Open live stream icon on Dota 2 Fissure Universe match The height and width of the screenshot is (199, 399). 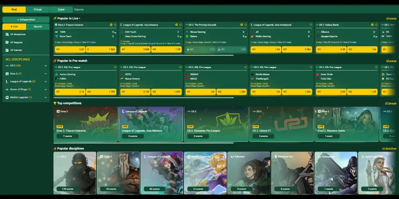(111, 25)
